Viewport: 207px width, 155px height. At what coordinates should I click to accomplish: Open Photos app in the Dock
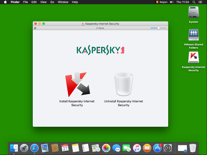[106, 148]
